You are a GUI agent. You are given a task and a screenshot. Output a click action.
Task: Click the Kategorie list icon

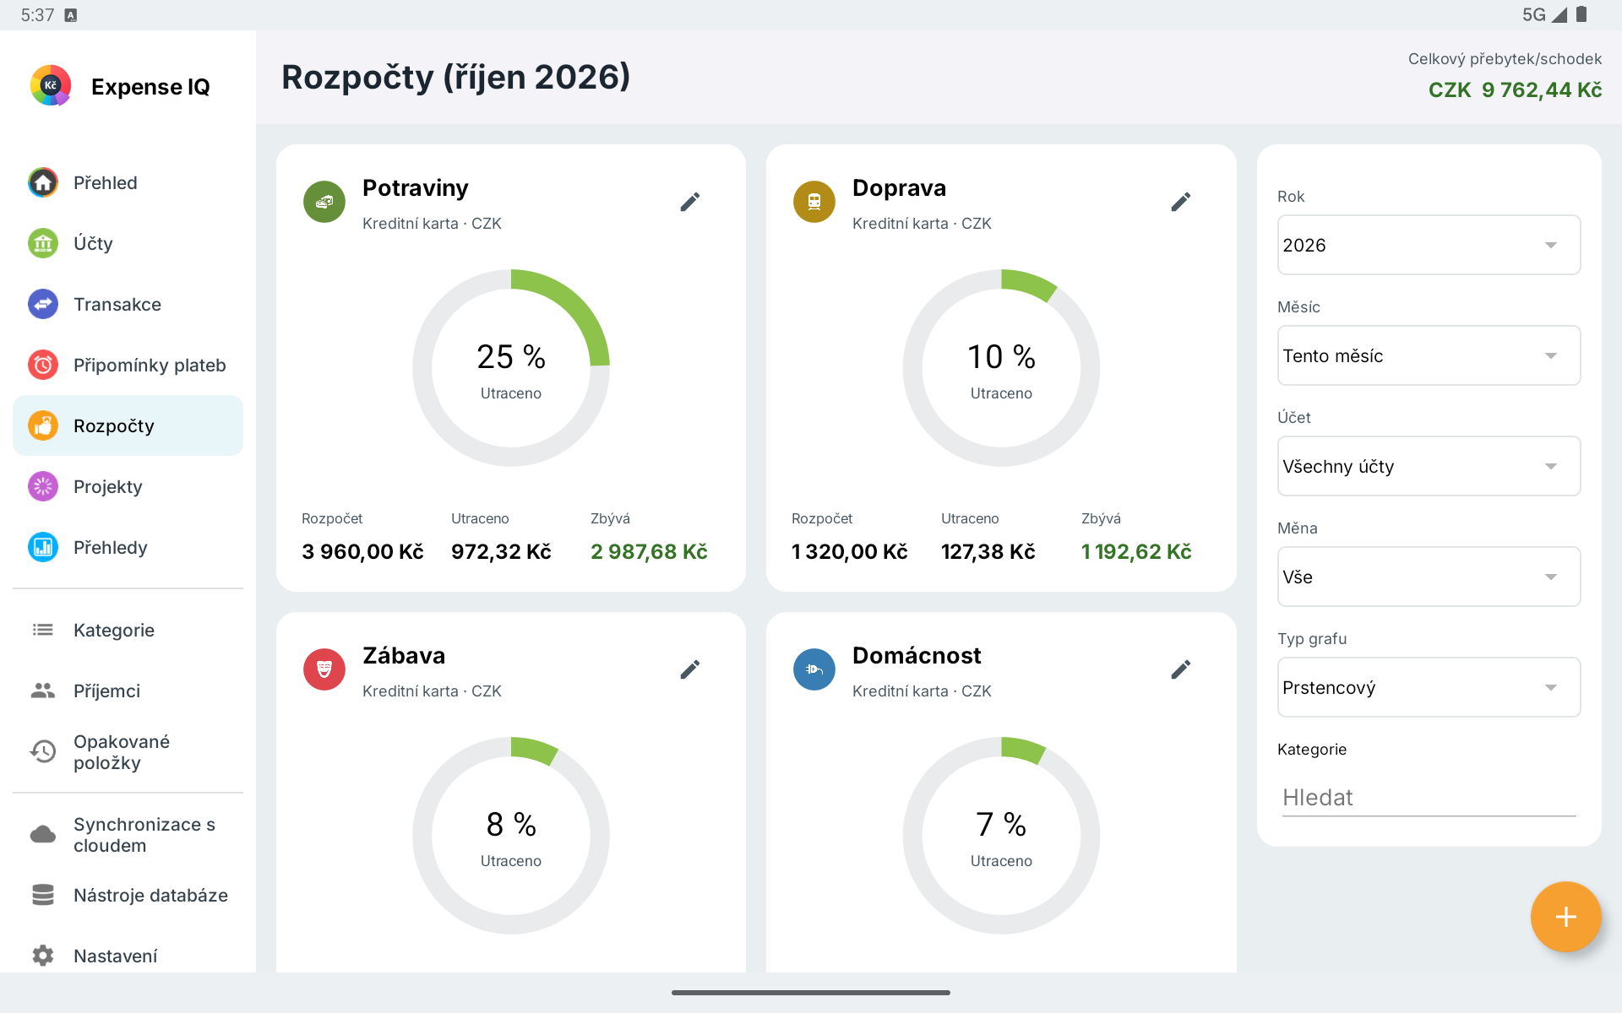point(43,630)
